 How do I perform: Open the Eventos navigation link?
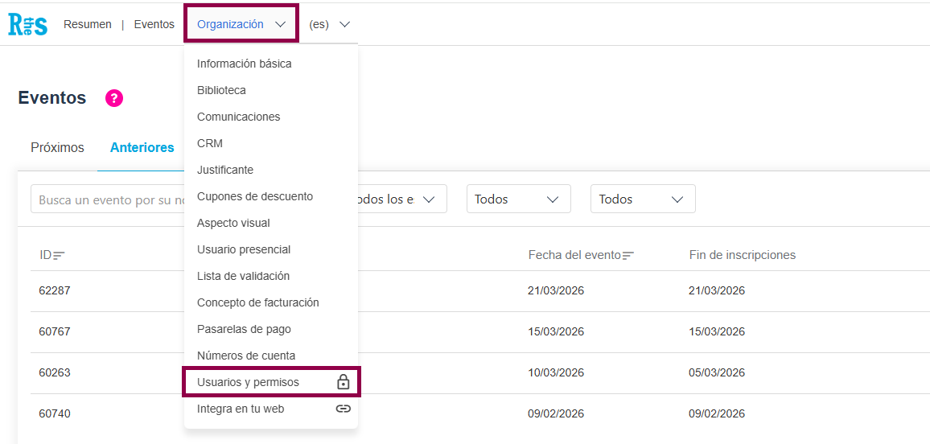click(154, 24)
